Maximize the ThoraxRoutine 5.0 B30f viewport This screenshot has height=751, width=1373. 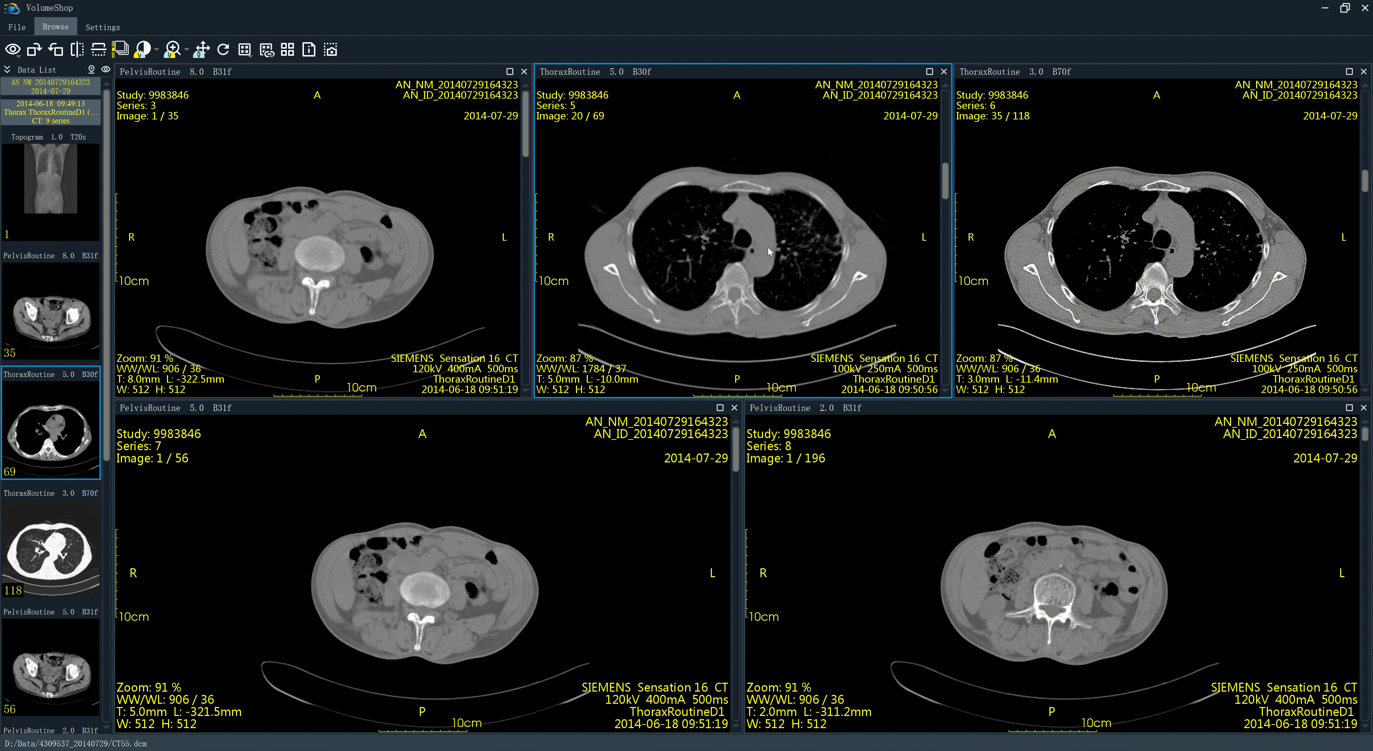(x=930, y=72)
